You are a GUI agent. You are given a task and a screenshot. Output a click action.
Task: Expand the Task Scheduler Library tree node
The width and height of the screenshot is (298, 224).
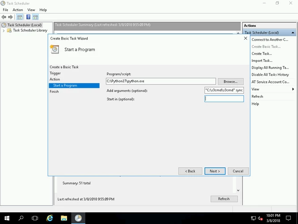coord(4,30)
